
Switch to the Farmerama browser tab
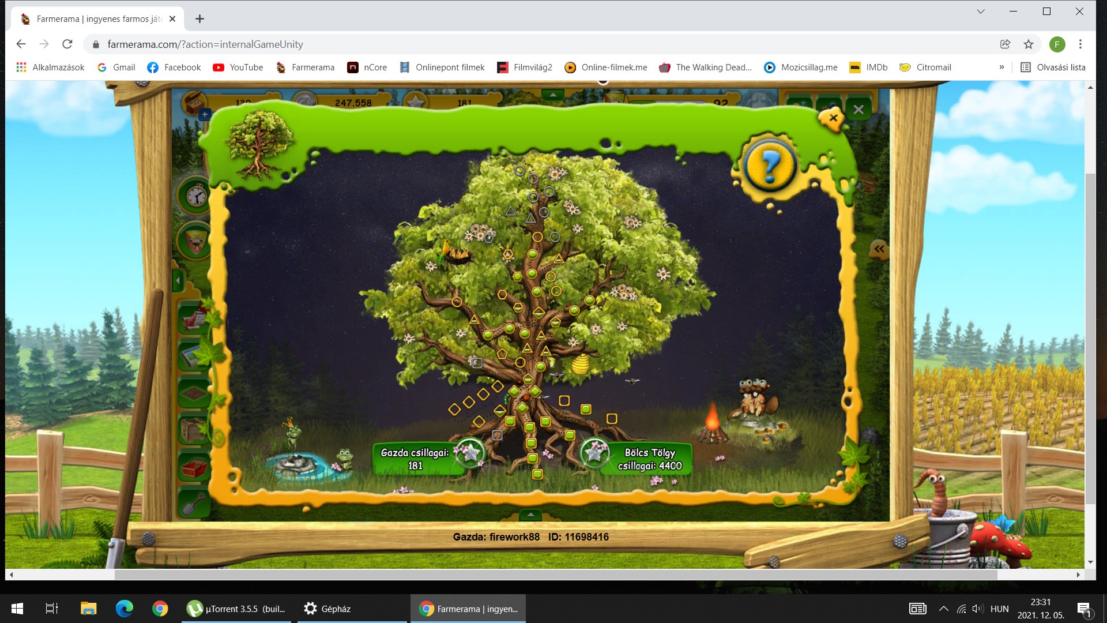pos(98,19)
